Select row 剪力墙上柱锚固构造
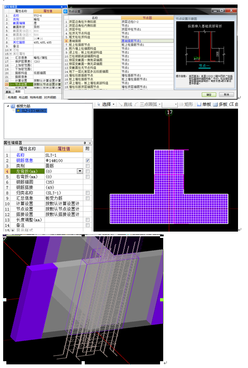The image size is (248, 368). (x=119, y=48)
